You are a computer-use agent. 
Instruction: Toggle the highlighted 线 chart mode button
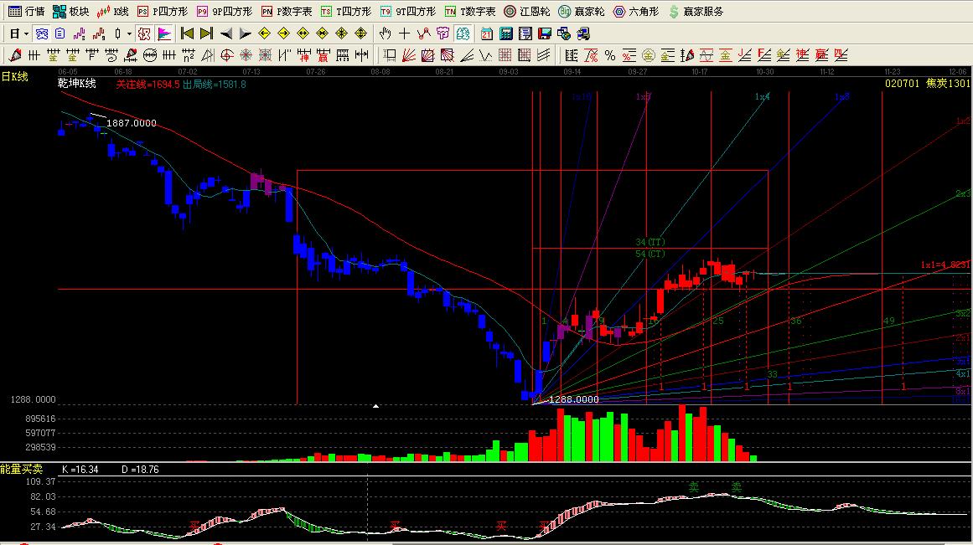(442, 33)
